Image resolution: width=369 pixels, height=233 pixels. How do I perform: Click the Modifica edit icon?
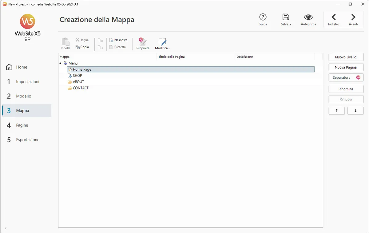click(162, 44)
